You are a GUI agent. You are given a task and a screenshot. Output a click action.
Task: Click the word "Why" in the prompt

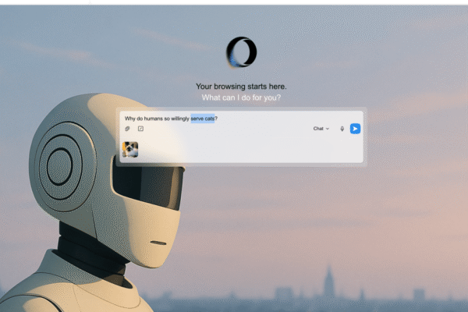pos(129,118)
